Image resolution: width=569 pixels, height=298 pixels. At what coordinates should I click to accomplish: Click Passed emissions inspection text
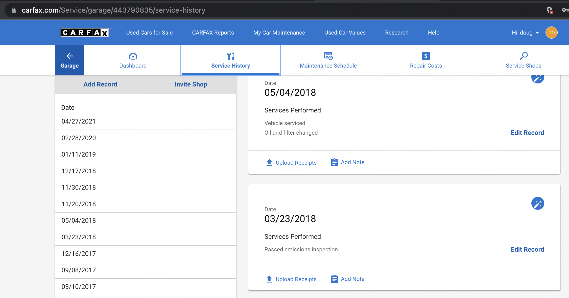[301, 249]
